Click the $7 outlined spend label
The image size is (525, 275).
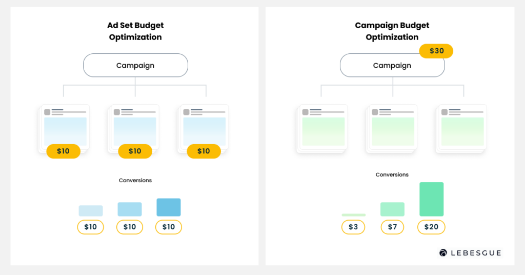coord(392,227)
